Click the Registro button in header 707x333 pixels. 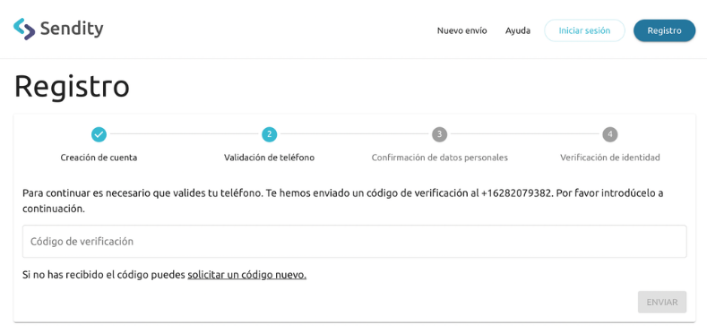tap(664, 30)
